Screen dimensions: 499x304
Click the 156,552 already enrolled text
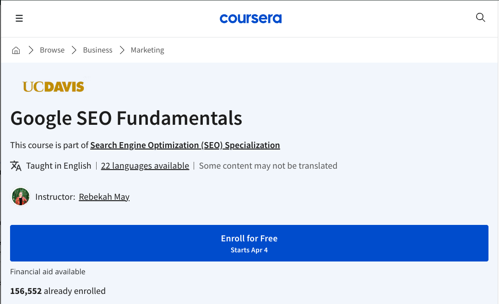tap(58, 291)
